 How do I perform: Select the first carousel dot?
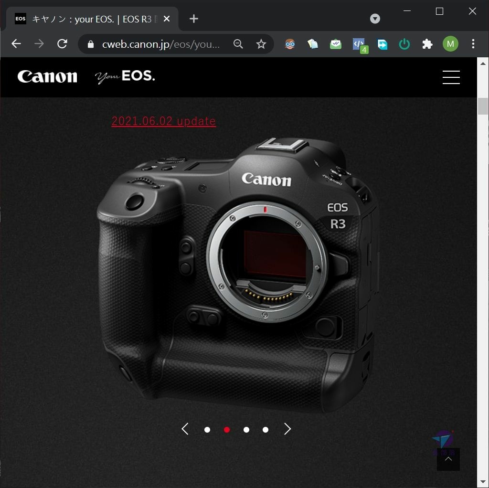207,430
